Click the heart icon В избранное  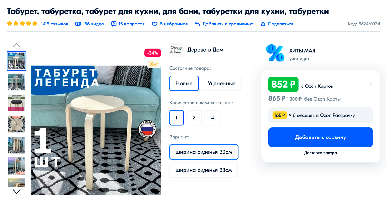[154, 24]
